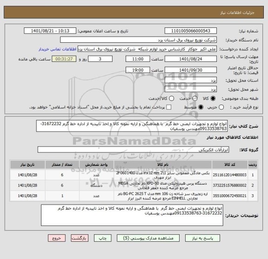The width and height of the screenshot is (268, 259).
Task: Click the شرح کلی نیاز description box
Action: pos(132,126)
